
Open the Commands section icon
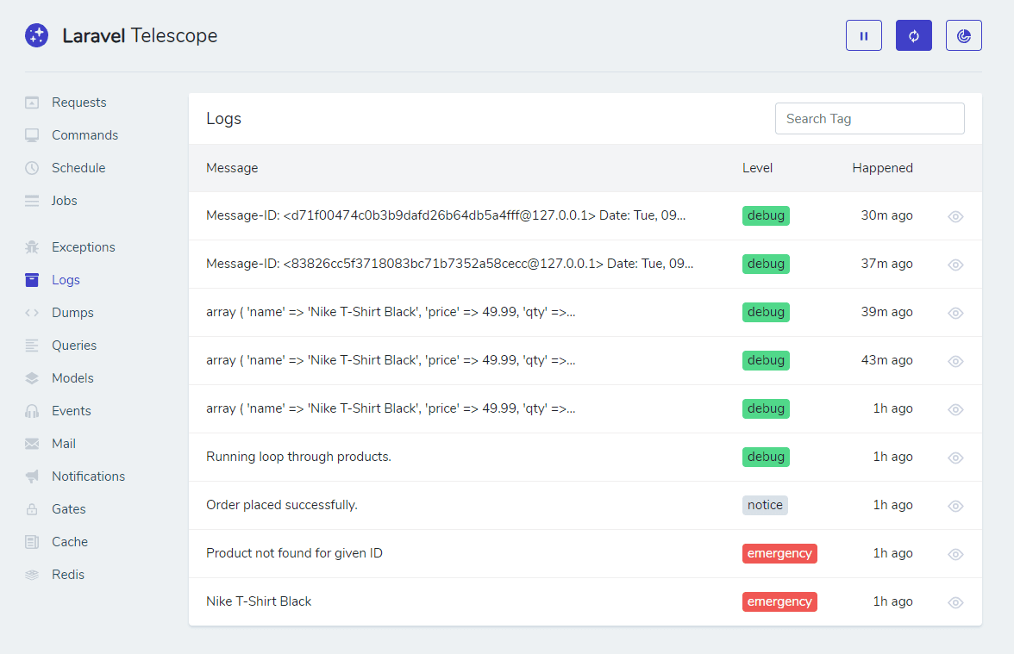pos(31,134)
